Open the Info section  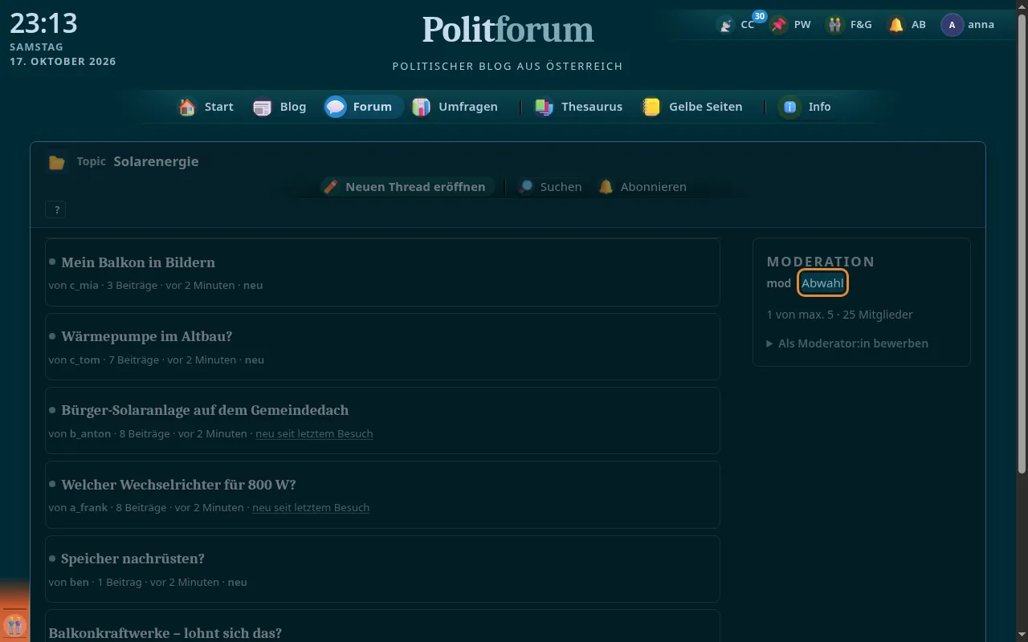[806, 107]
